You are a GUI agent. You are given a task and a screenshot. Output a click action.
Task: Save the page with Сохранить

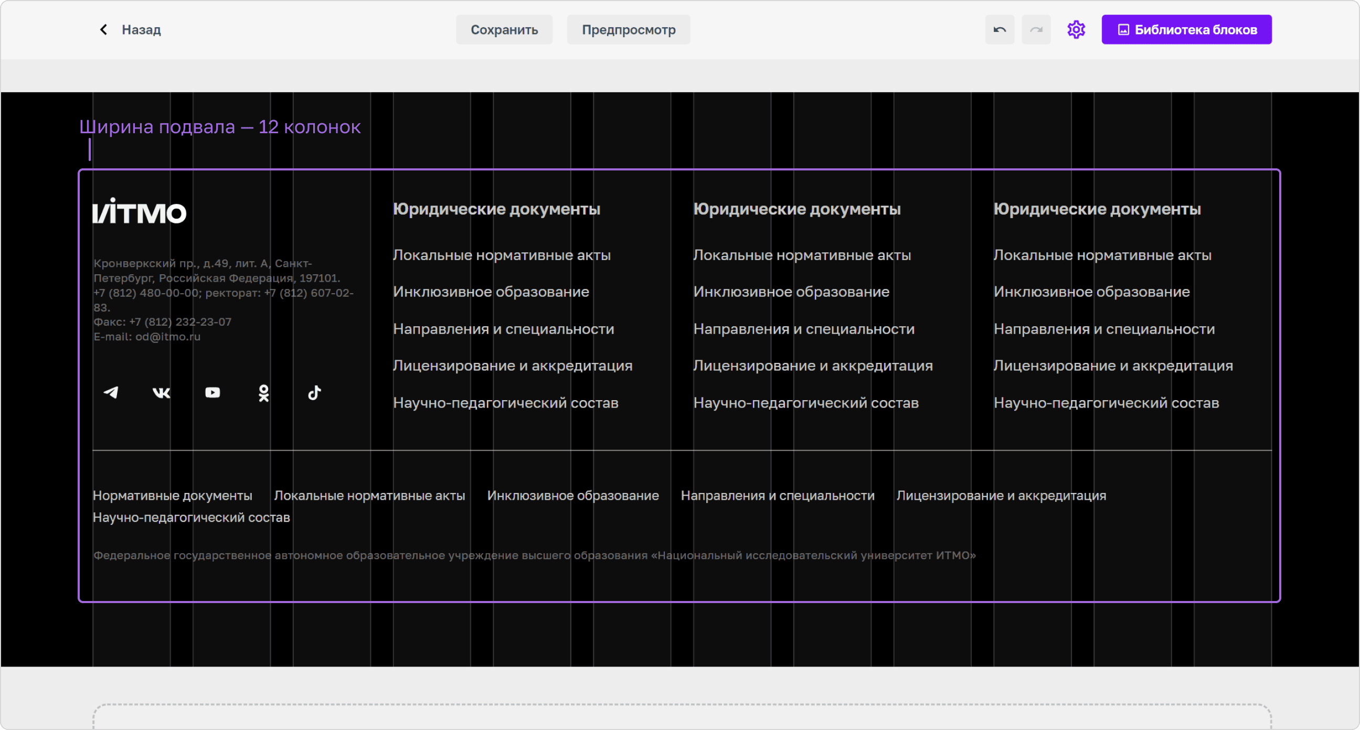(x=504, y=29)
